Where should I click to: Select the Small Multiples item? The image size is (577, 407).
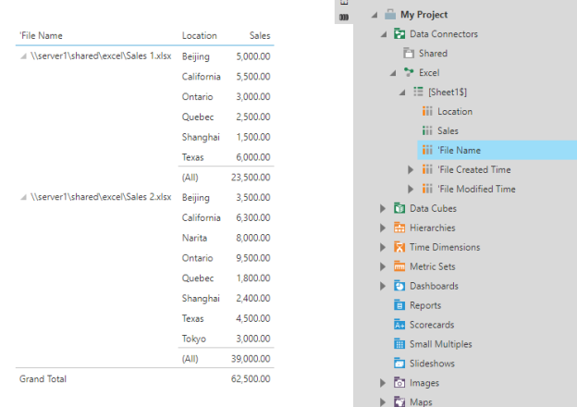pyautogui.click(x=439, y=344)
